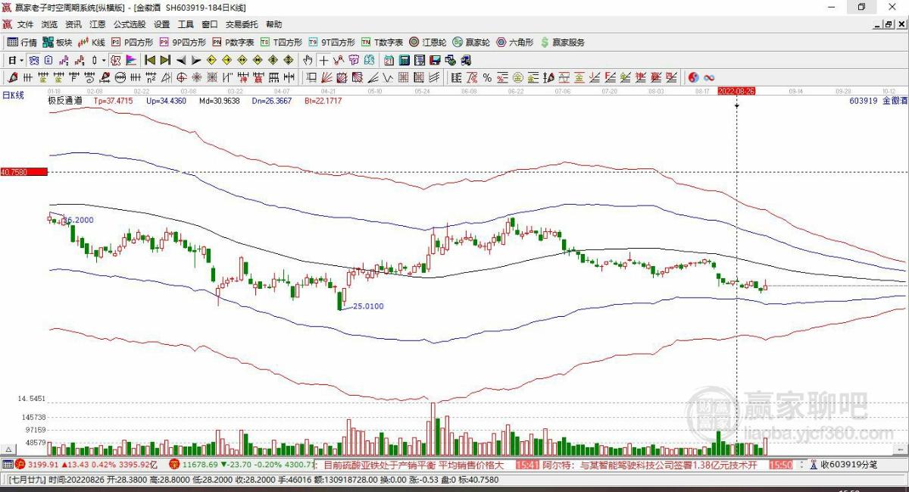This screenshot has height=492, width=909.
Task: Open the 工具 menu
Action: pyautogui.click(x=186, y=24)
